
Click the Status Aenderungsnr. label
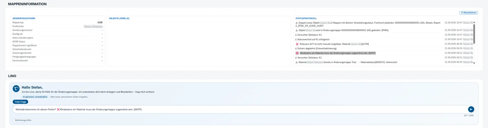point(23,38)
